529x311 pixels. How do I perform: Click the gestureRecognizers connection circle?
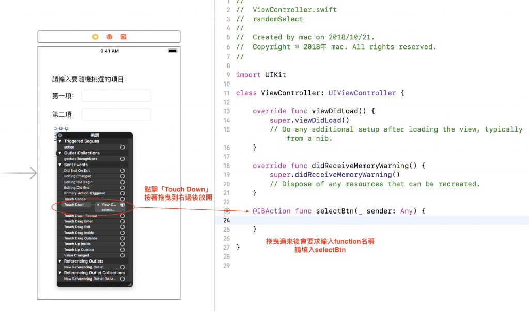122,159
